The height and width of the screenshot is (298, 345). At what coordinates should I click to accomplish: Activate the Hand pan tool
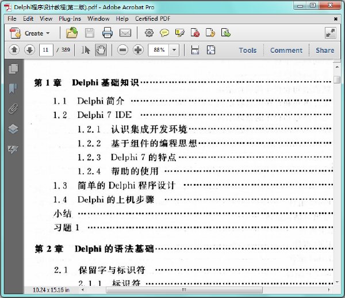[101, 50]
